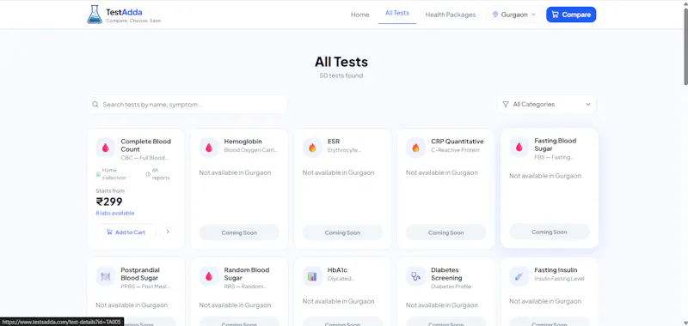
Task: Click the ESR flame icon
Action: point(312,148)
